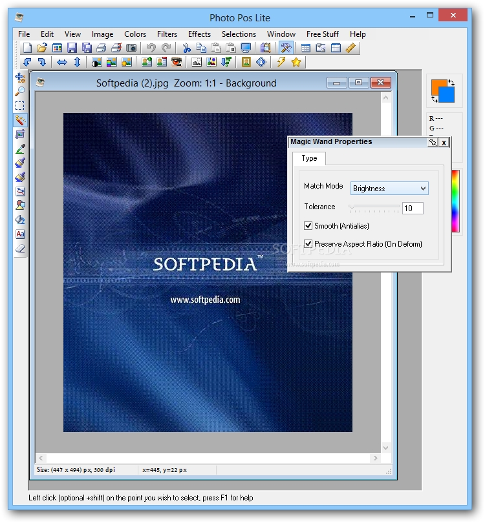Open the Image menu

coord(102,34)
